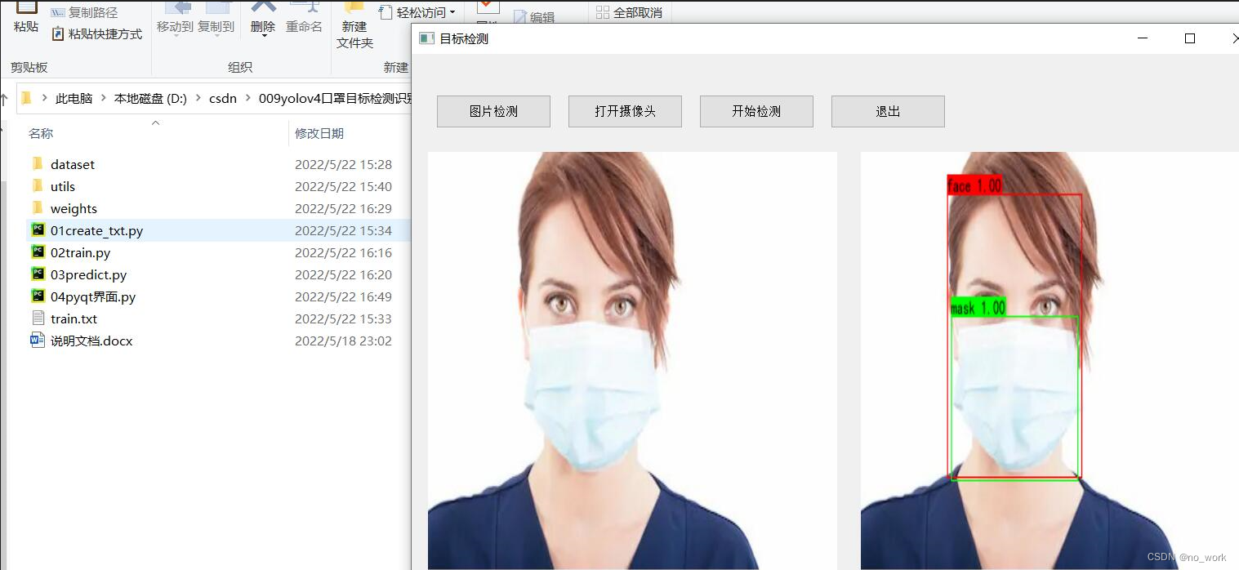
Task: Click csdn in the address breadcrumb
Action: point(223,98)
